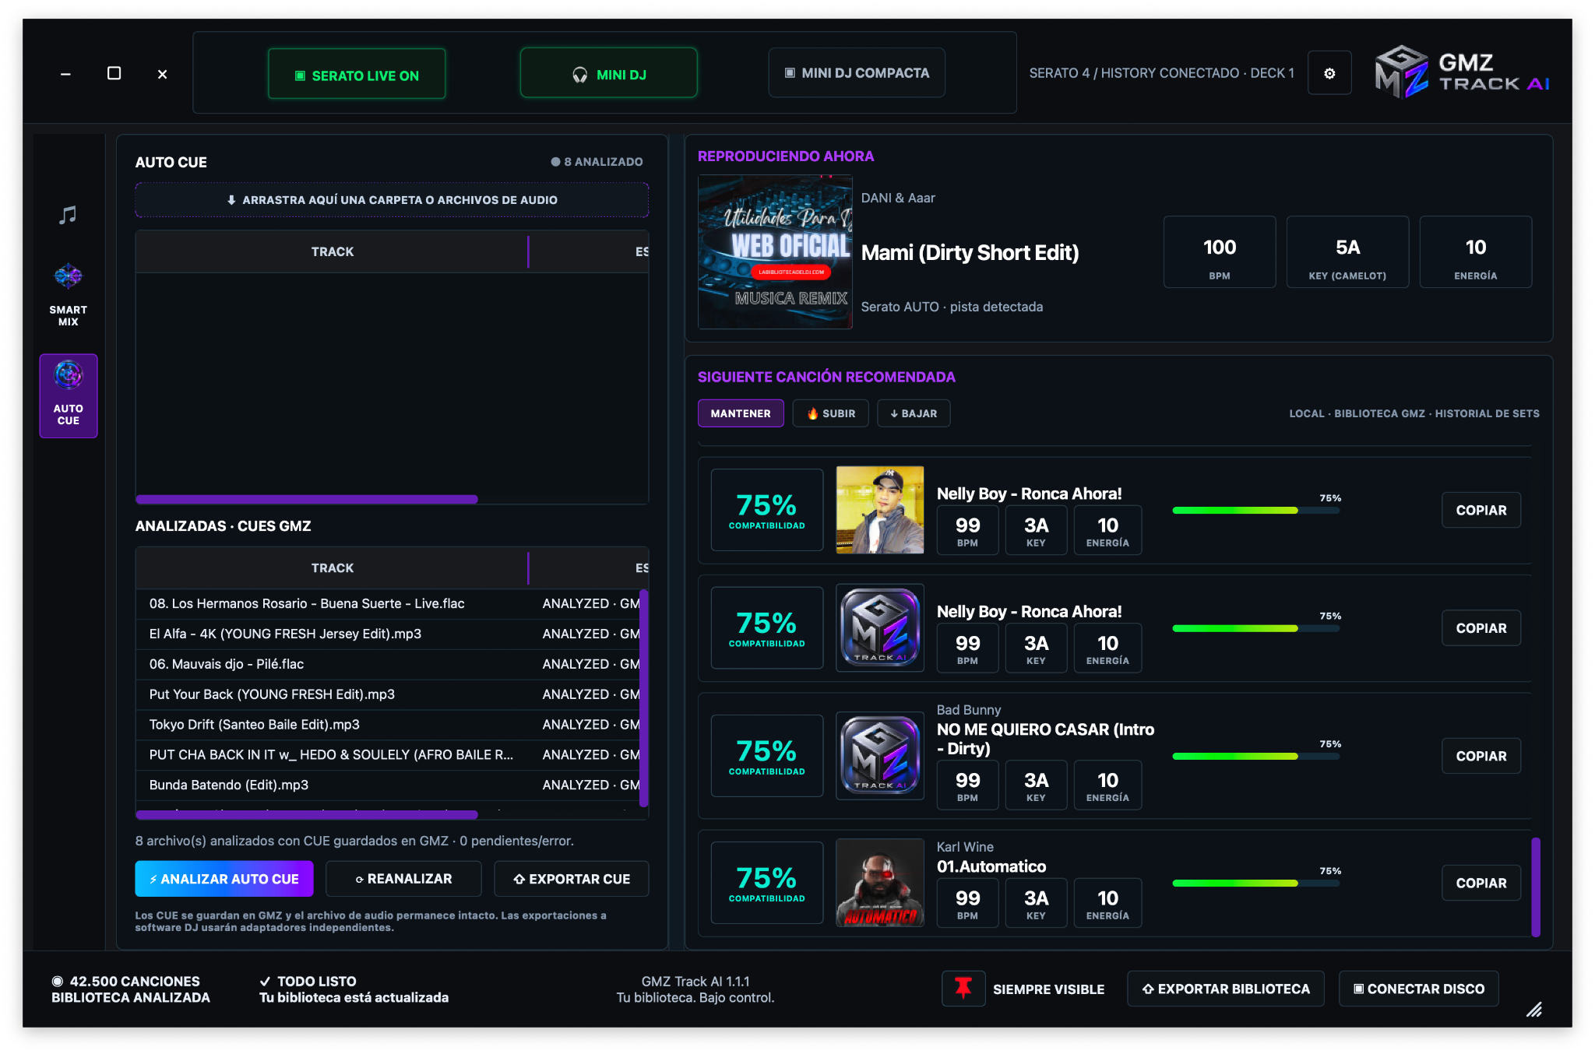Click the first Nelly Boy 75% compatibility bar
Image resolution: width=1595 pixels, height=1054 pixels.
[x=1256, y=510]
